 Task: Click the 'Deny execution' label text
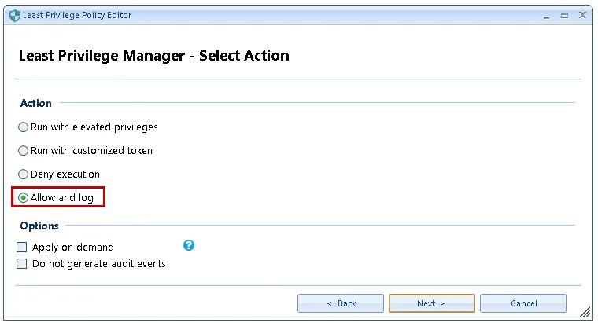coord(65,174)
